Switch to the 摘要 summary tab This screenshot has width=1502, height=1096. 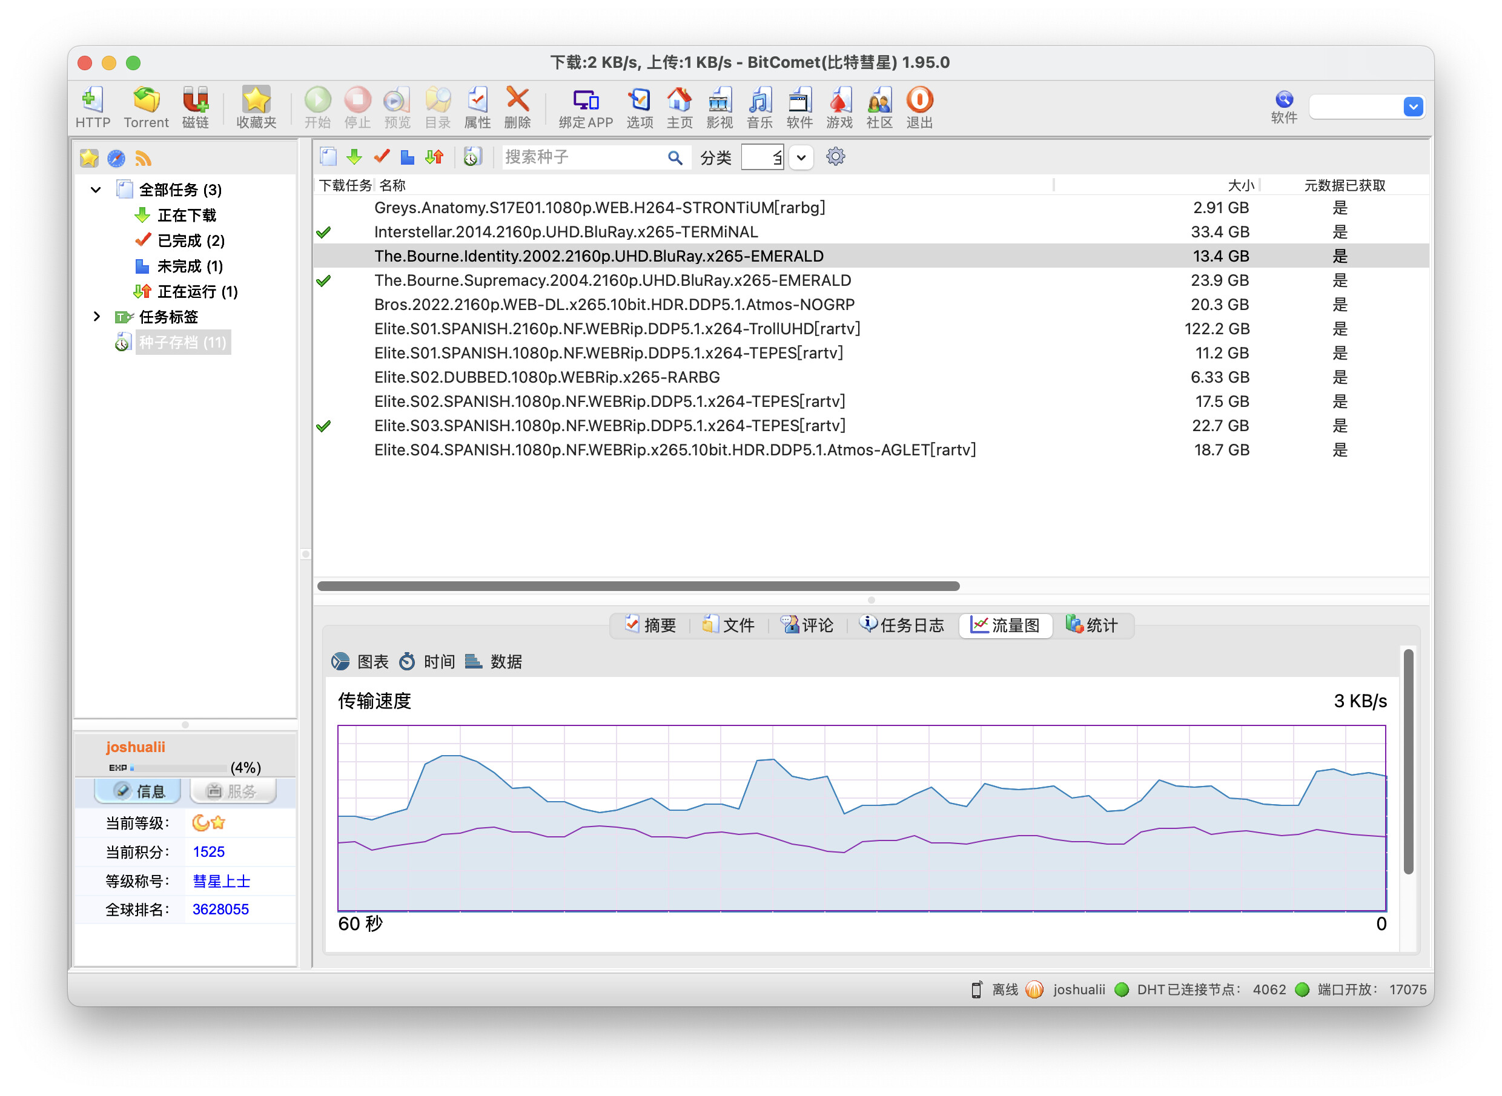pyautogui.click(x=650, y=625)
